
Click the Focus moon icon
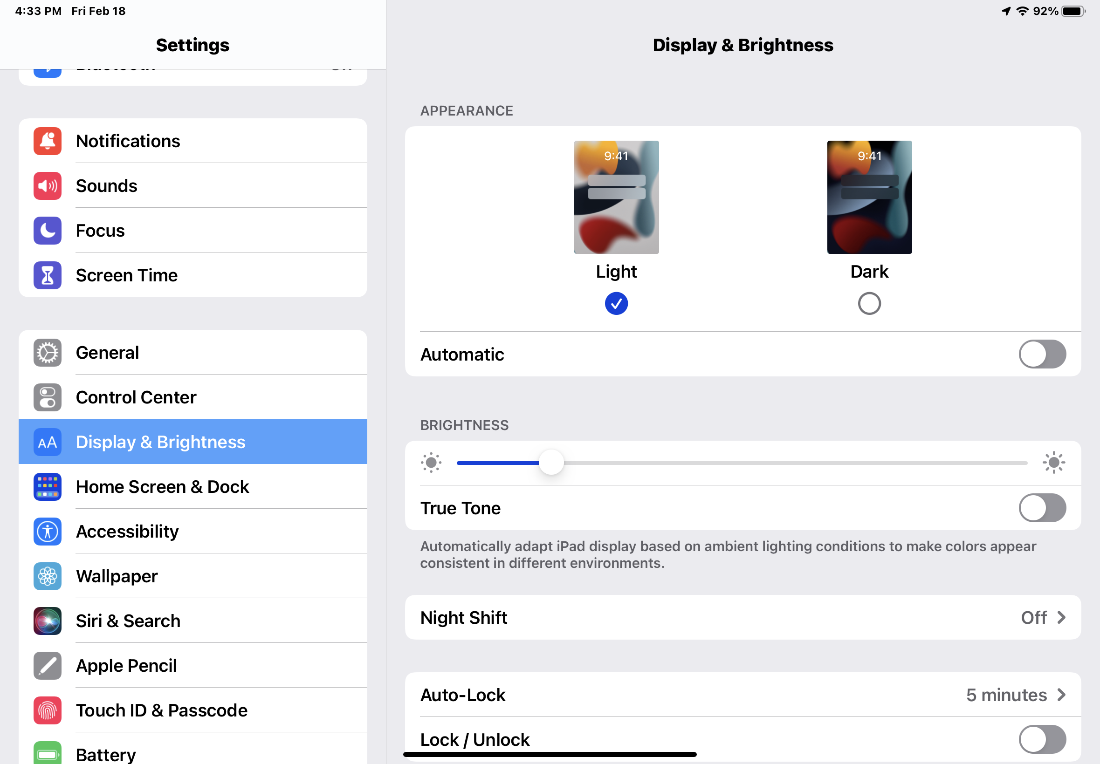(x=48, y=231)
